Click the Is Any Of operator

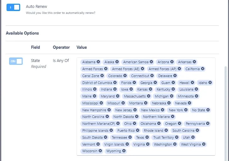click(x=61, y=60)
